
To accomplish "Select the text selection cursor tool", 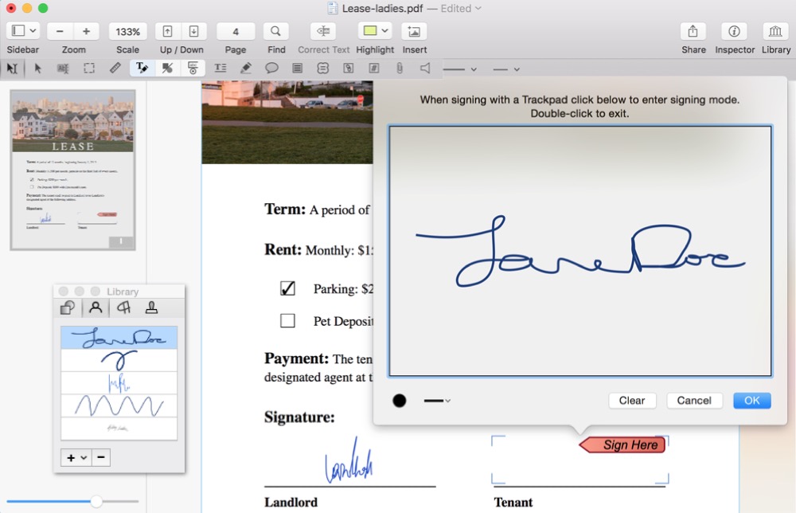I will [12, 68].
